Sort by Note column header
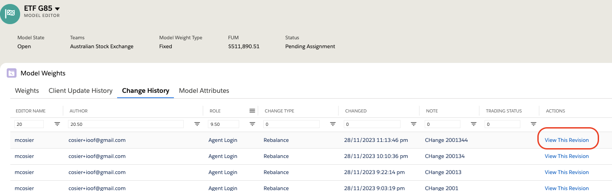Screen dimensions: 612x191 point(431,111)
